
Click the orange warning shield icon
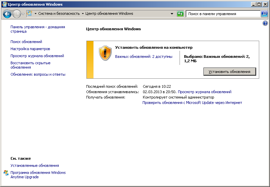tap(105, 53)
